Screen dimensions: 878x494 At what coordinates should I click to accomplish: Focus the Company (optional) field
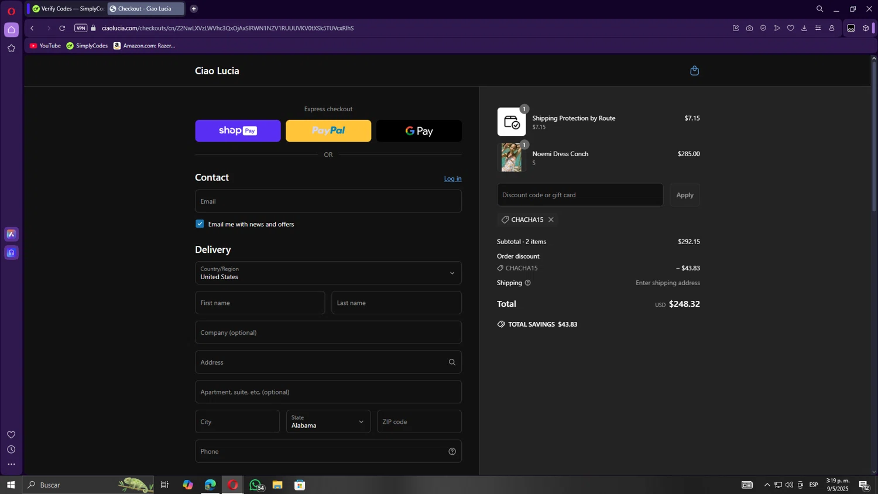(x=328, y=332)
